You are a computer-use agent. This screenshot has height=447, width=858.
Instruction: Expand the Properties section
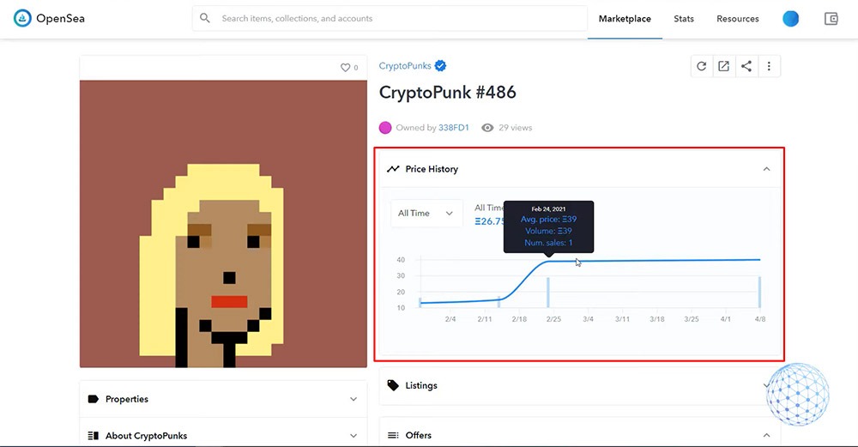coord(353,400)
